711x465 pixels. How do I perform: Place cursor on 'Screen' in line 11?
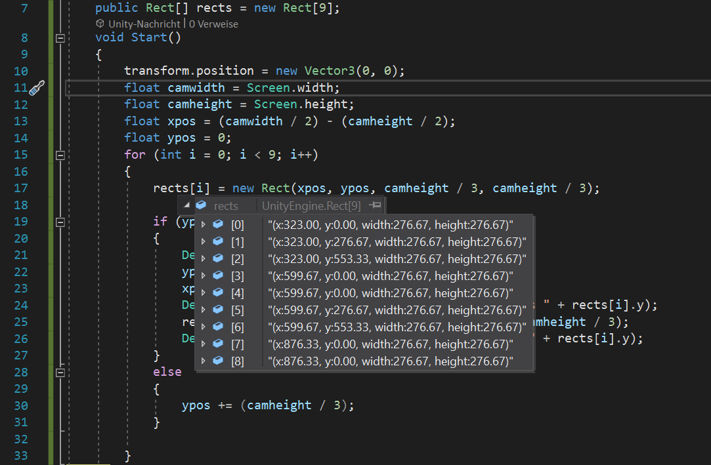pyautogui.click(x=269, y=87)
